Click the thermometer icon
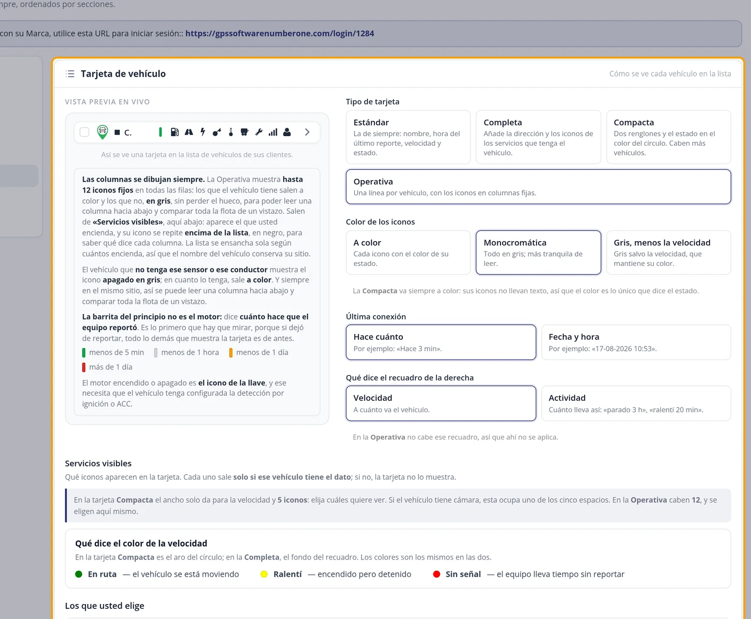The height and width of the screenshot is (619, 751). 231,132
